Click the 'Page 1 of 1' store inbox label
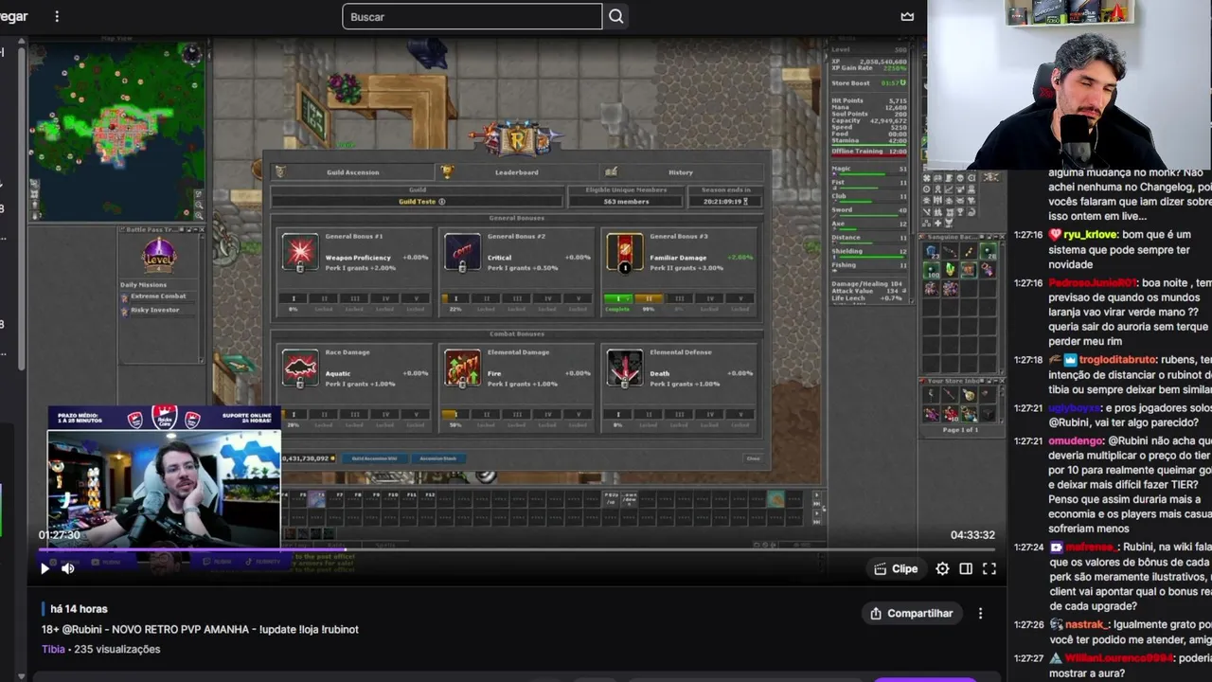Image resolution: width=1212 pixels, height=682 pixels. pos(960,430)
